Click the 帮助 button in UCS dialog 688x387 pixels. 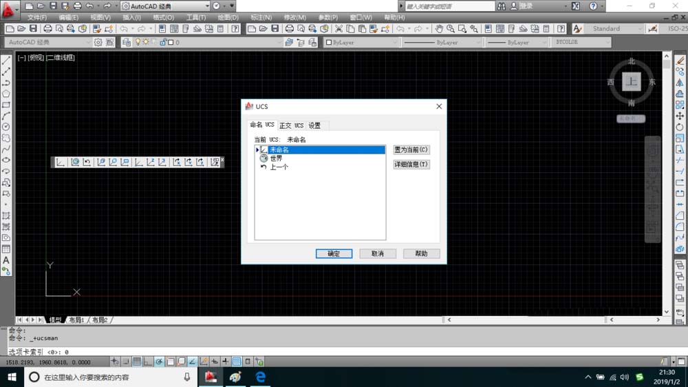[x=421, y=253]
